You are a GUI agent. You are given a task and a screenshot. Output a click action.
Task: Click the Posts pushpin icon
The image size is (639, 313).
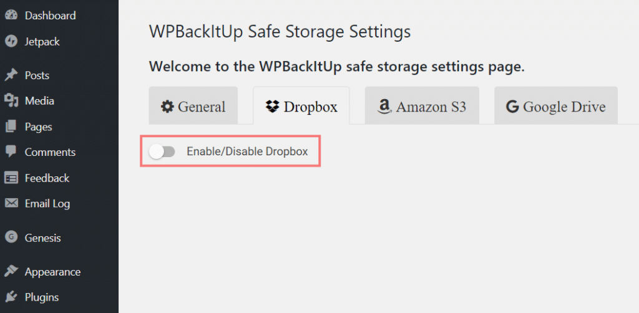pyautogui.click(x=11, y=75)
